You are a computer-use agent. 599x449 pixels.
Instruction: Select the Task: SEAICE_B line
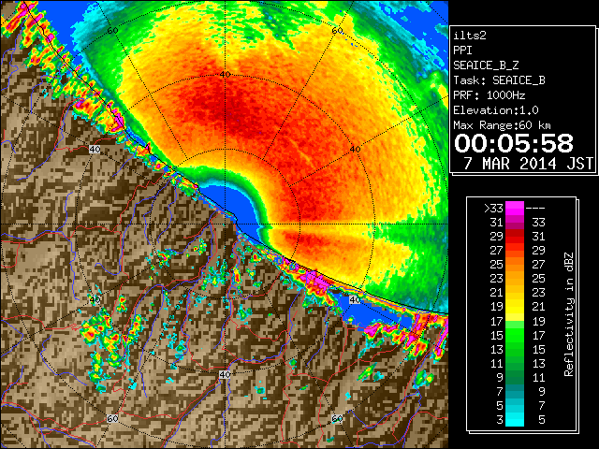click(499, 80)
